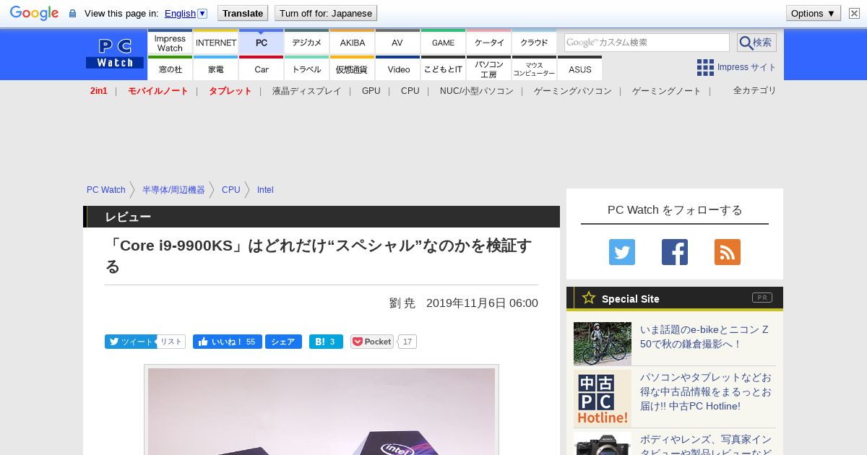Open the パソコン工房 tab
The height and width of the screenshot is (455, 867).
489,69
